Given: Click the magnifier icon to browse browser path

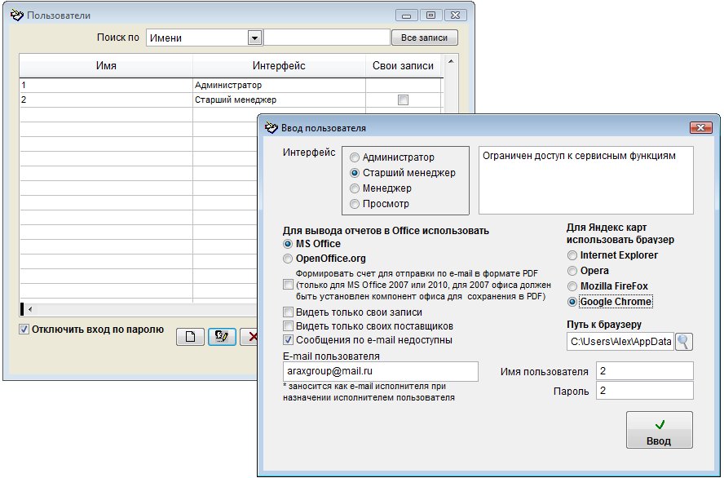Looking at the screenshot, I should coord(684,342).
